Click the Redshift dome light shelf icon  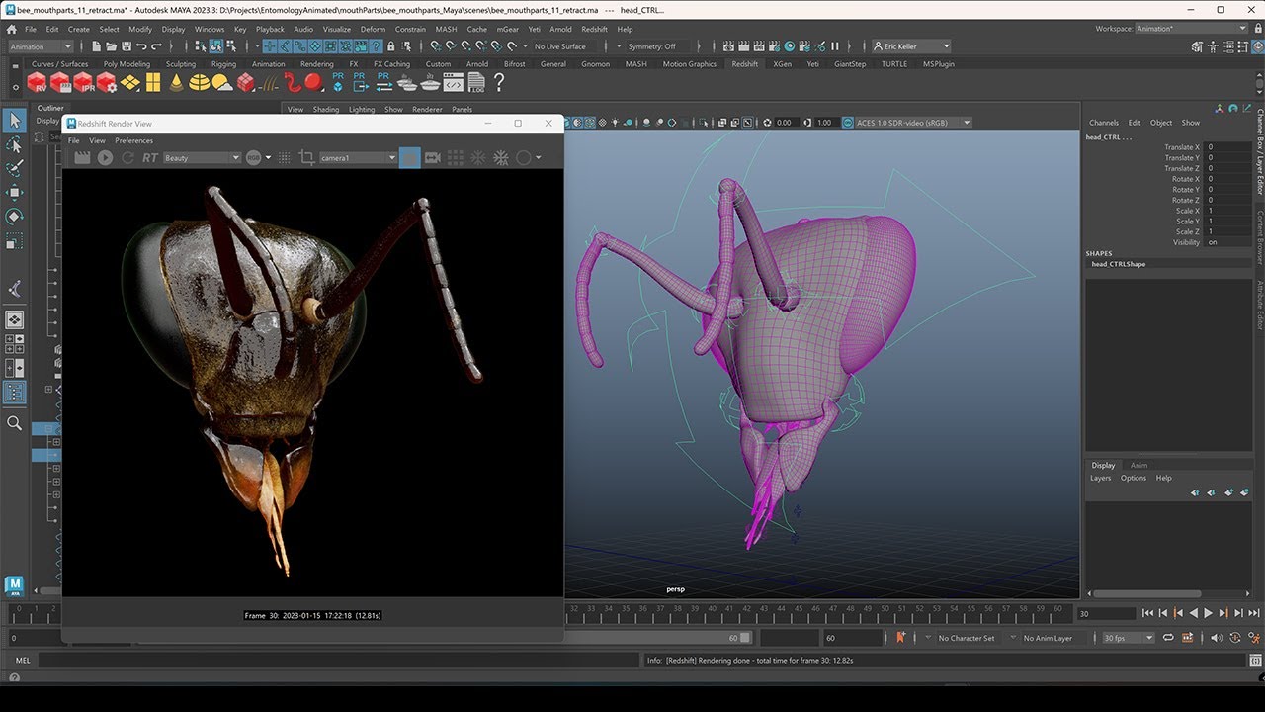[200, 82]
